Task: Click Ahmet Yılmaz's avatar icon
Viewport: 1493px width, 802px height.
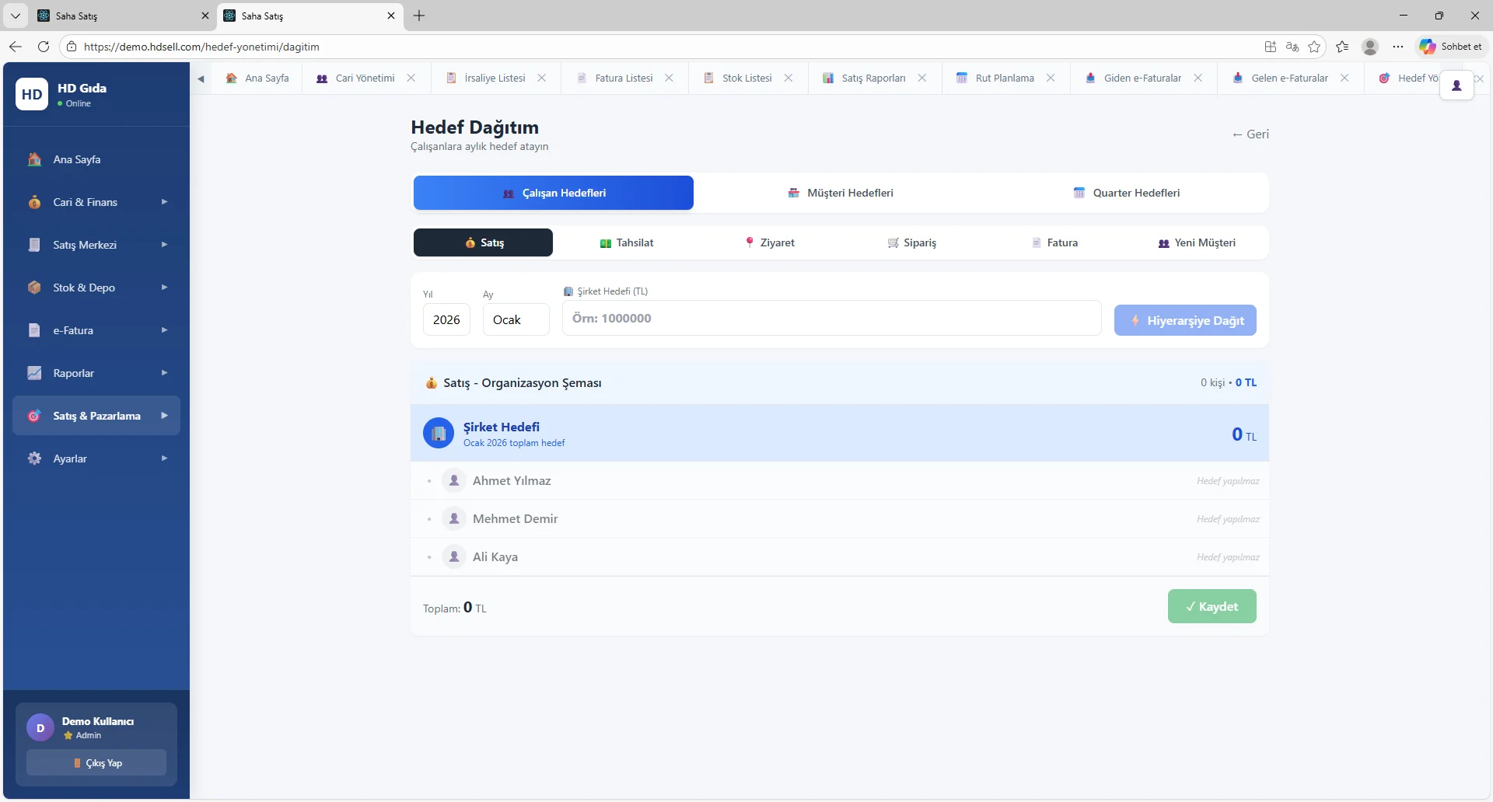Action: tap(454, 481)
